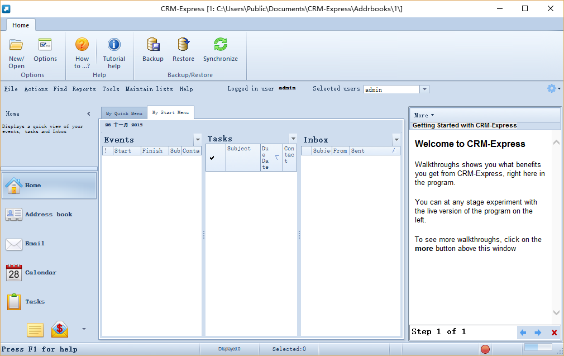Go to Address book in navigation

pos(49,215)
